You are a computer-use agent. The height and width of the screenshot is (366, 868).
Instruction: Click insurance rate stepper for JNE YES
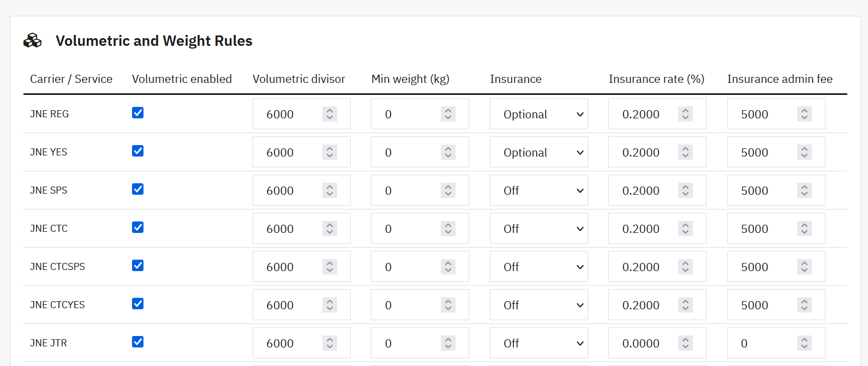[x=685, y=152]
